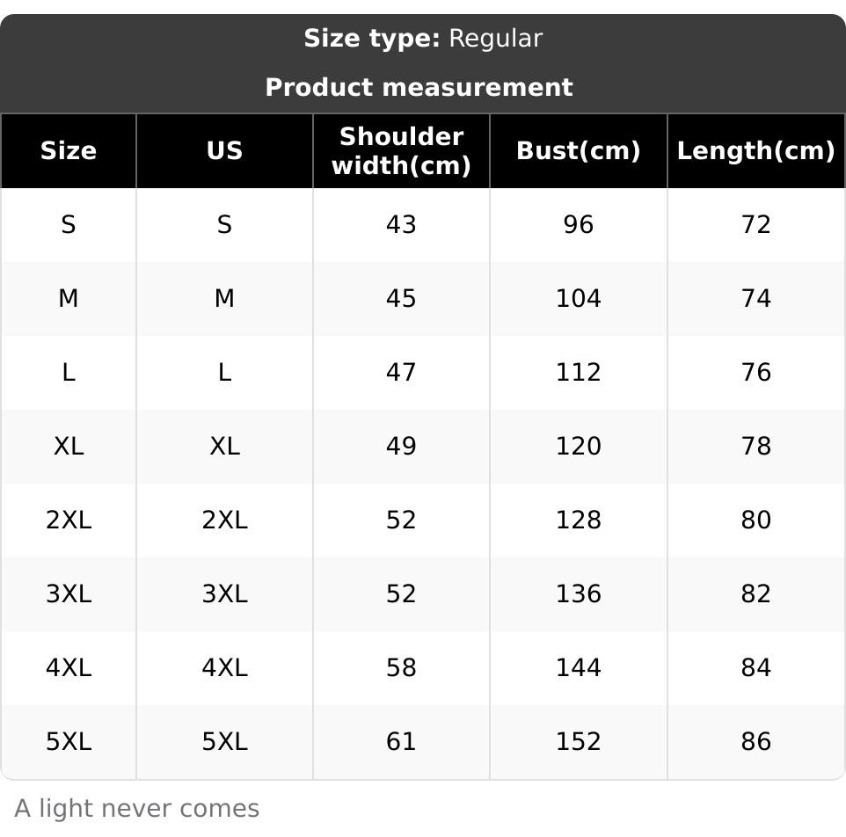
Task: Click the Bust(cm) column header
Action: [x=578, y=151]
